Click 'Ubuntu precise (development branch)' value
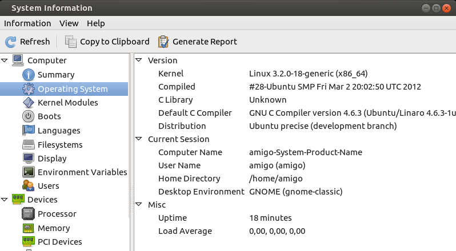This screenshot has height=251, width=456. 323,126
